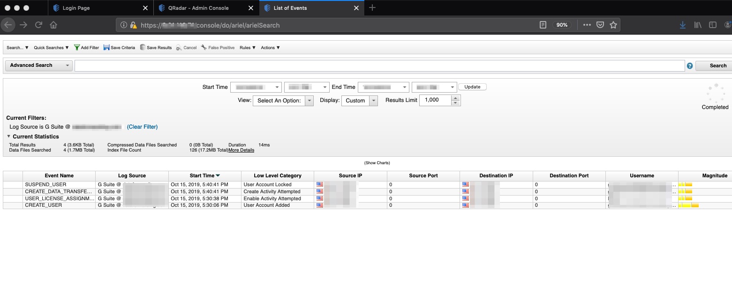Close the List of Events tab
The height and width of the screenshot is (291, 732).
pos(357,8)
